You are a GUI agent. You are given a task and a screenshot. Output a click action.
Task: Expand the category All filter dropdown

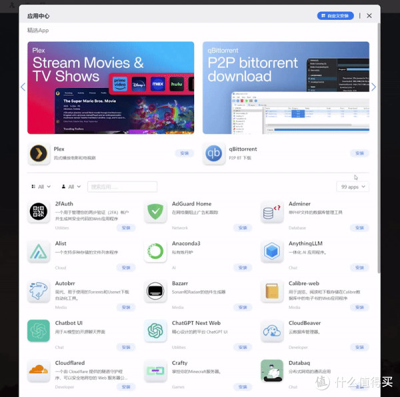[41, 187]
